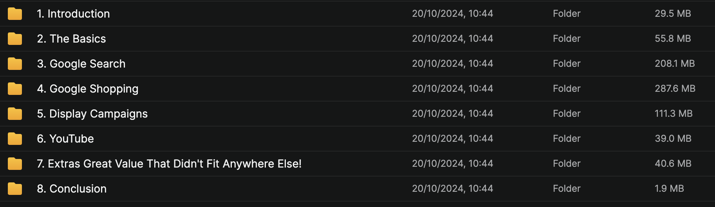Open the "3. Google Search" folder name

pyautogui.click(x=81, y=64)
